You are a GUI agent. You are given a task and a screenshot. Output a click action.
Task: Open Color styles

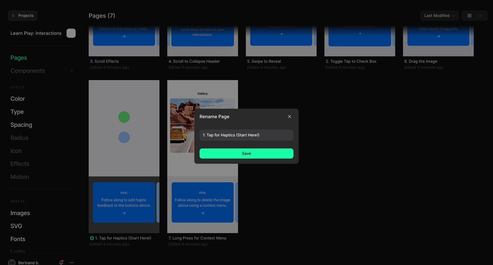[18, 99]
